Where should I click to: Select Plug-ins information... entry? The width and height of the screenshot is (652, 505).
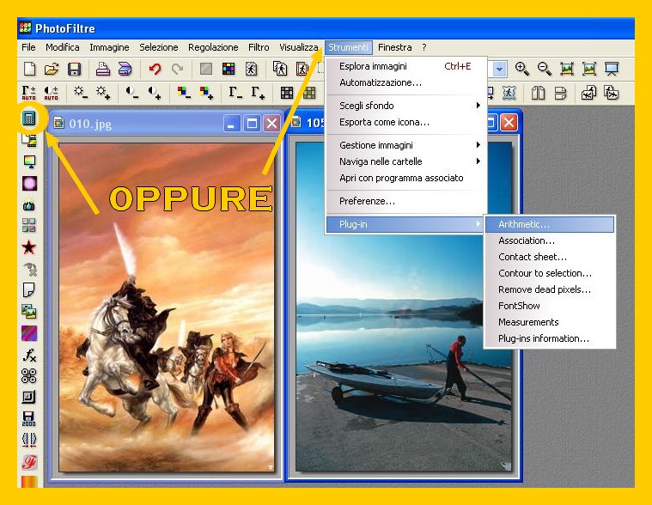(544, 338)
